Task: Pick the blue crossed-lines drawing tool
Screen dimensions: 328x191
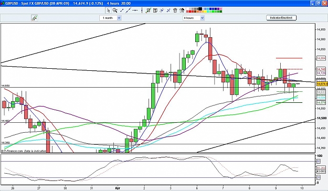Action: click(168, 10)
